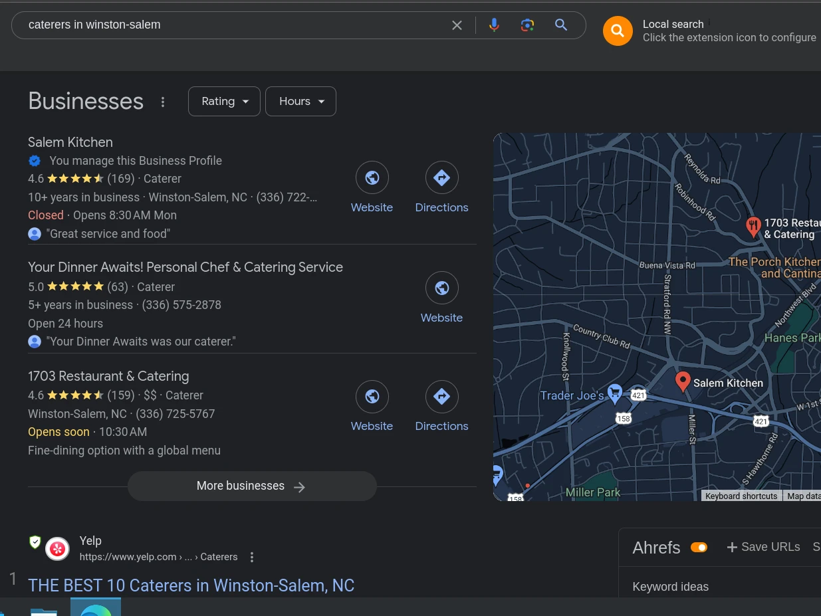
Task: Open the file manager taskbar icon
Action: coord(44,611)
